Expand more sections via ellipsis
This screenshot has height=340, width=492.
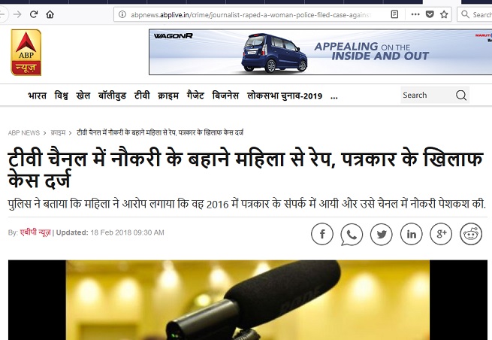pyautogui.click(x=334, y=97)
